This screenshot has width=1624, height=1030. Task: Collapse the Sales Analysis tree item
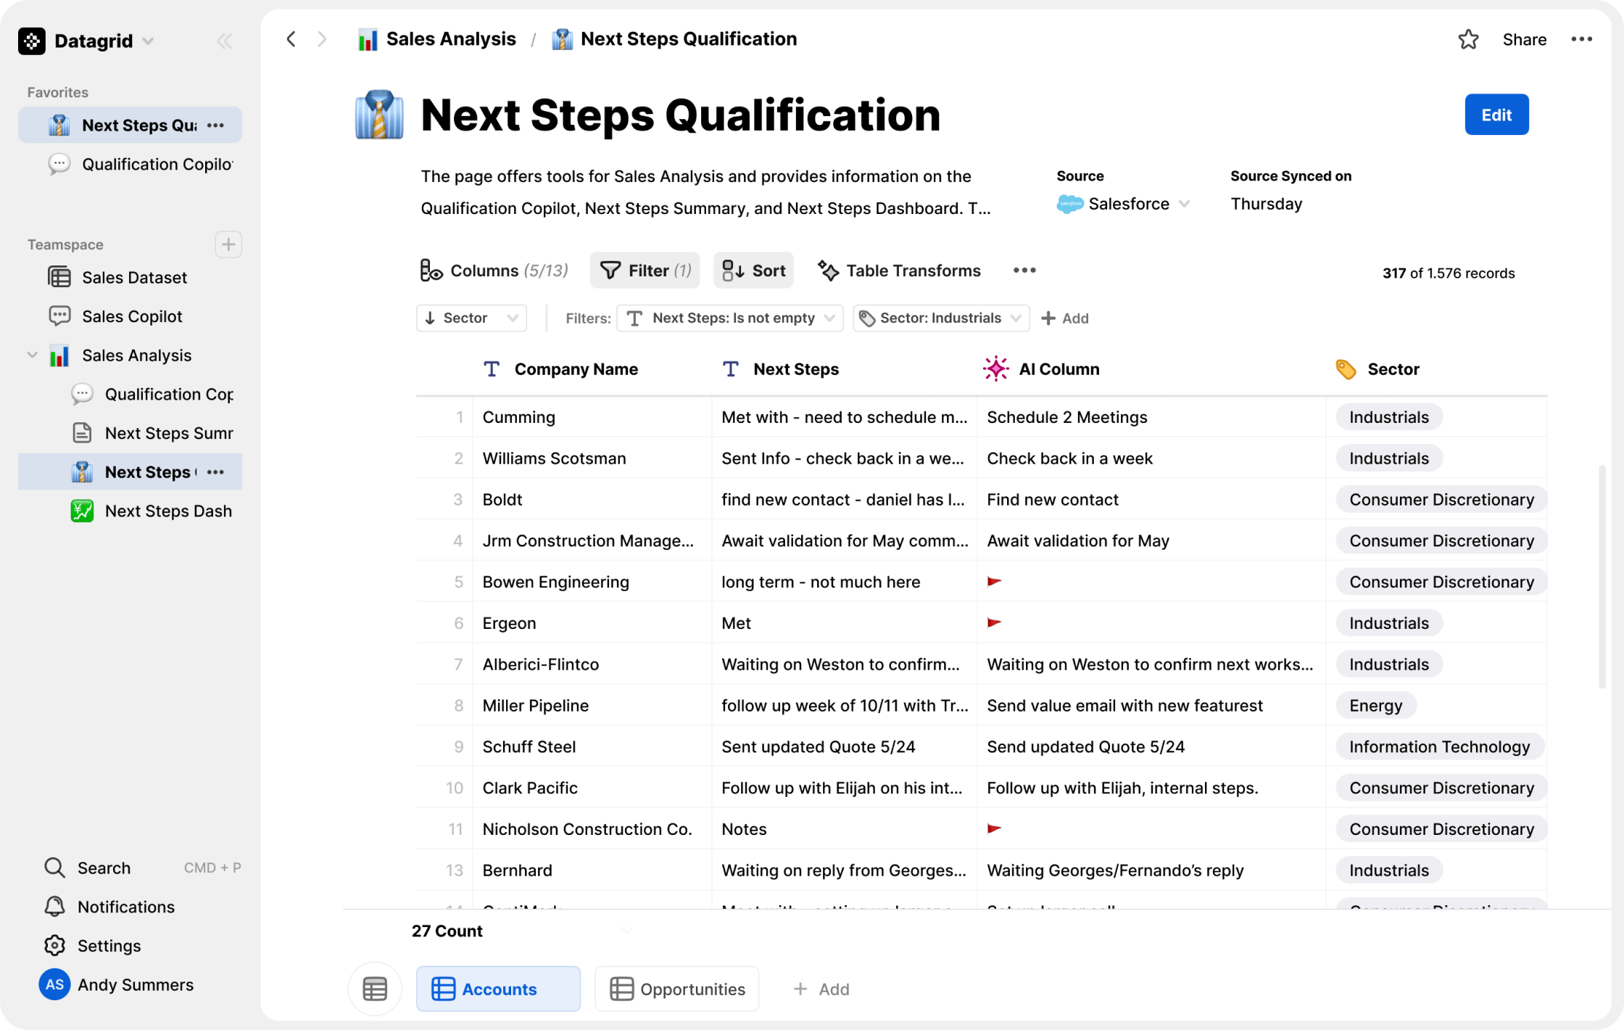pyautogui.click(x=32, y=355)
